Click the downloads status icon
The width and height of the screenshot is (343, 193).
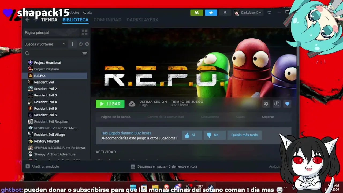(133, 166)
